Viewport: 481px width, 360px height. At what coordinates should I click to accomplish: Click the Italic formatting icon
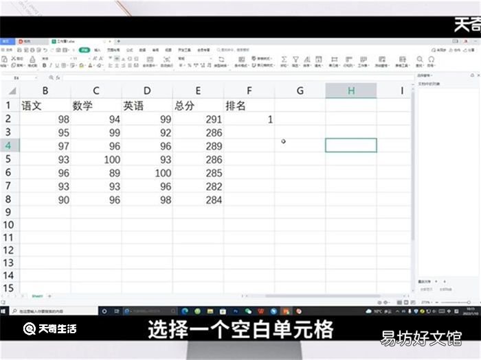click(x=51, y=65)
